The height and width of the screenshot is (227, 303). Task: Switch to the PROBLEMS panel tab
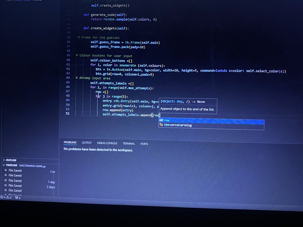pos(70,142)
